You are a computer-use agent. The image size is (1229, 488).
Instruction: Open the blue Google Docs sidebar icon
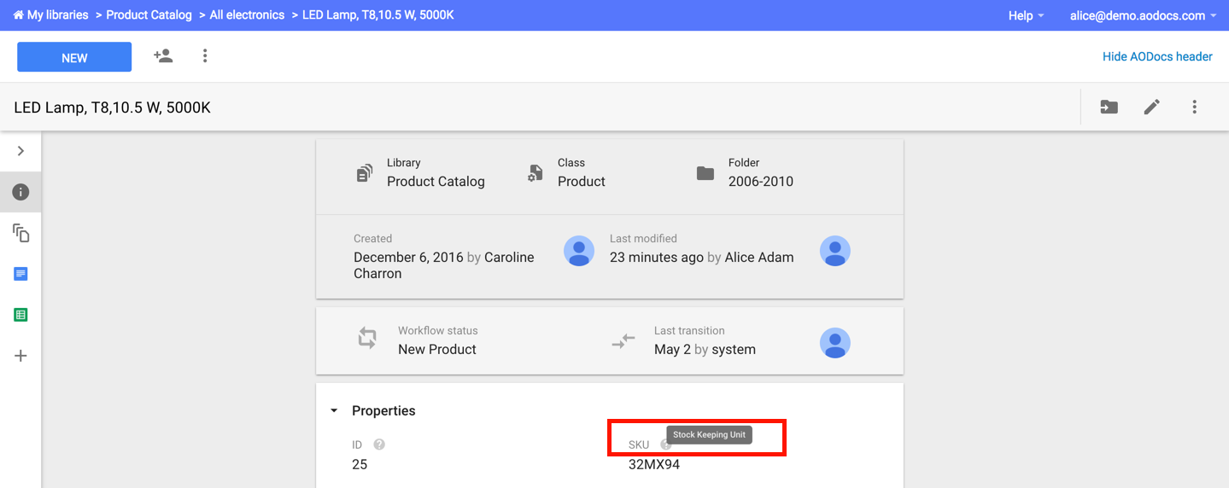20,274
